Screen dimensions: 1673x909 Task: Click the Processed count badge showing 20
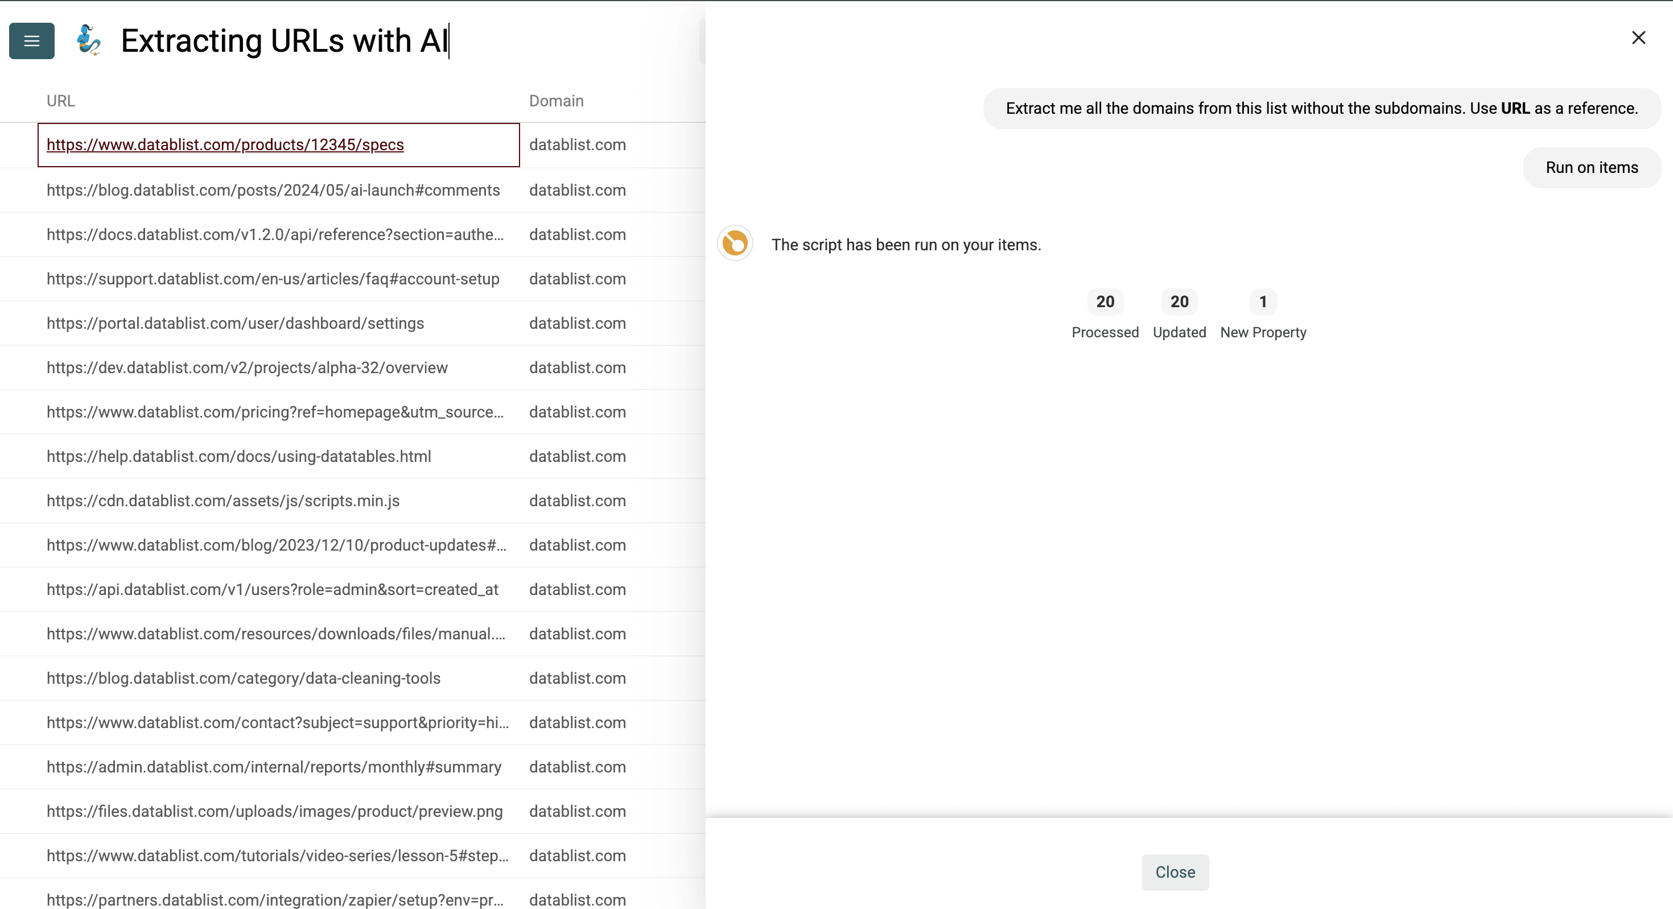click(x=1105, y=301)
